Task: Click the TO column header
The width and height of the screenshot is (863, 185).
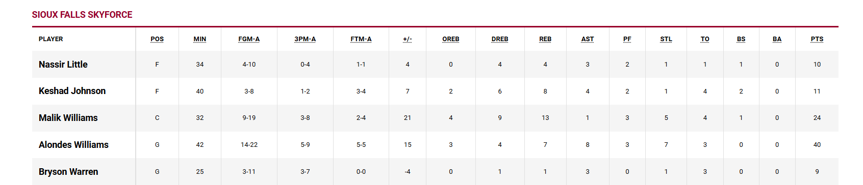Action: point(705,39)
